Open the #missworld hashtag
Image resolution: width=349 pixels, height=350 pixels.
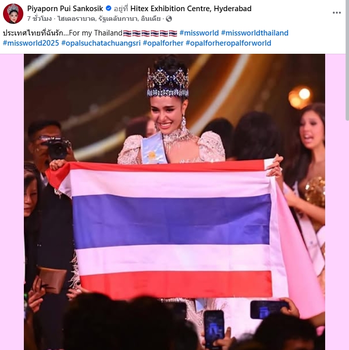click(x=199, y=33)
